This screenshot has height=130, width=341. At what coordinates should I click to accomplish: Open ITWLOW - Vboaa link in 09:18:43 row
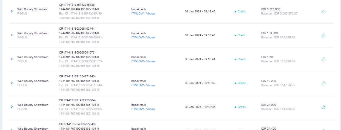click(x=143, y=37)
